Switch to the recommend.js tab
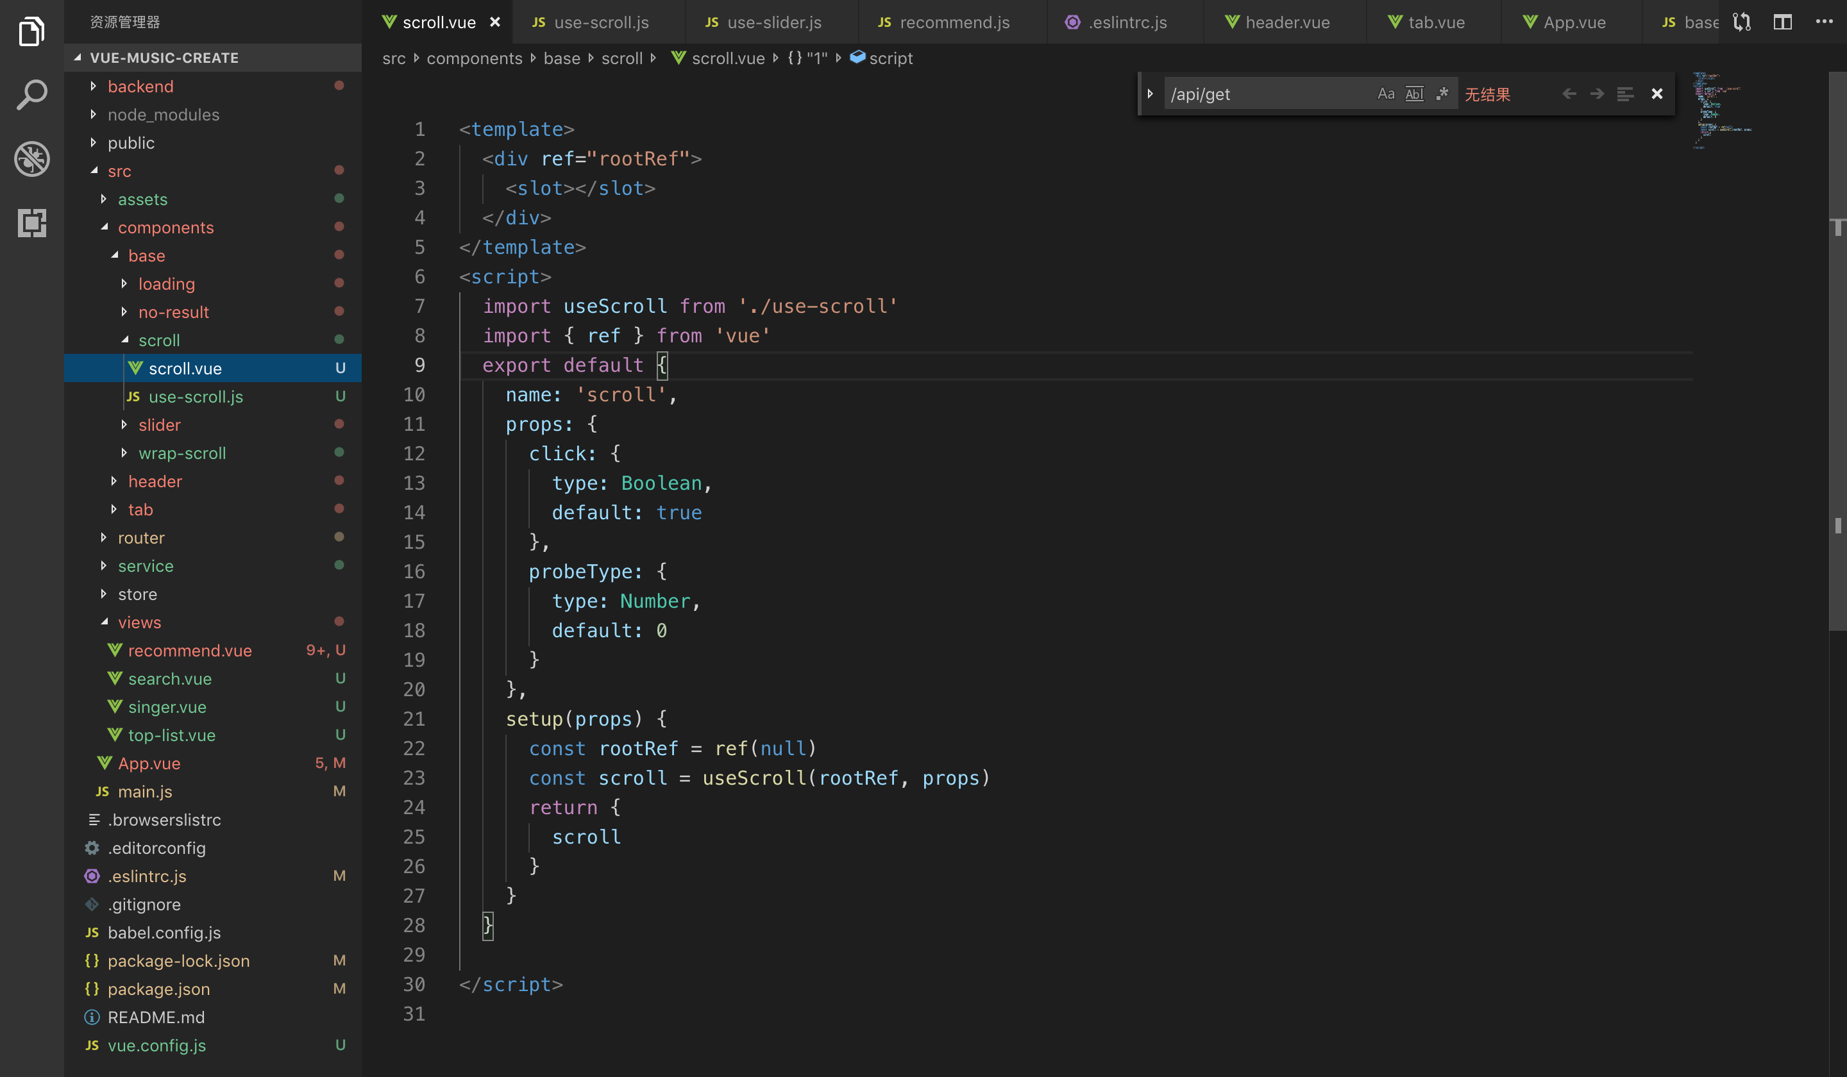Image resolution: width=1847 pixels, height=1077 pixels. (x=952, y=22)
